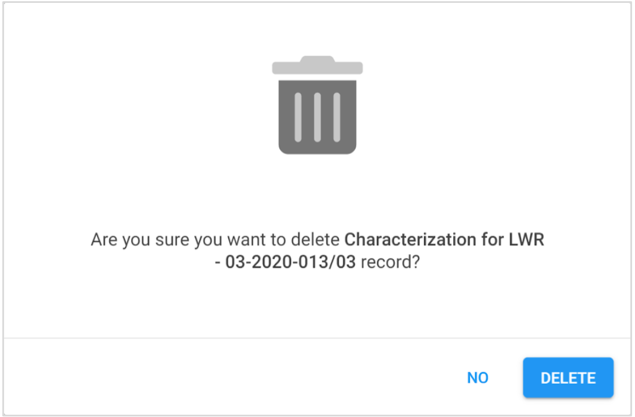Click the bold text Characterization for LWR
635x417 pixels.
tap(444, 240)
